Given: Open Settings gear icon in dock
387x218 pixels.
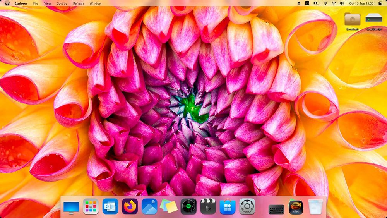Looking at the screenshot, I should (247, 206).
